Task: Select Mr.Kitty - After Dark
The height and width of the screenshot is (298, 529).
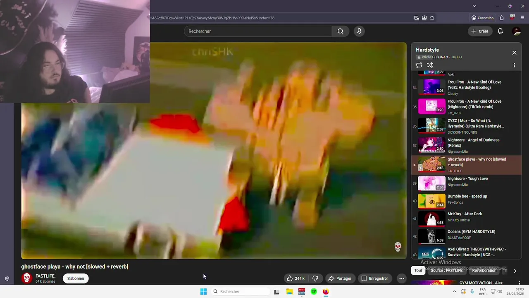Action: pos(467,219)
